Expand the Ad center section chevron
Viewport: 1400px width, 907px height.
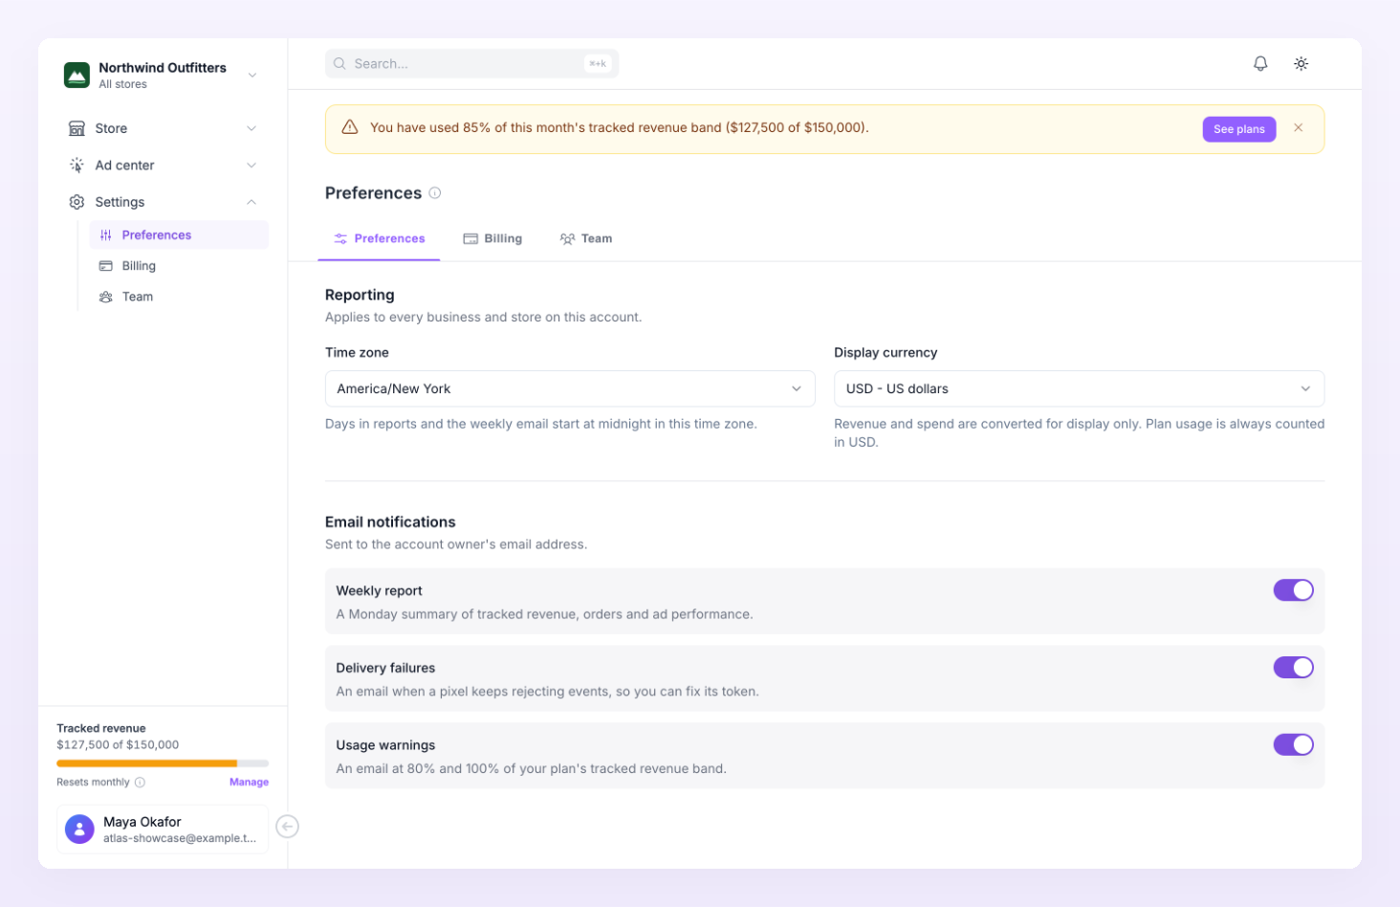tap(252, 166)
